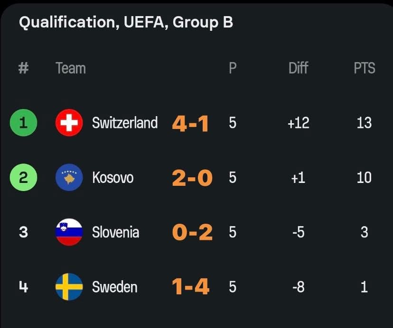
Task: Sort by the Diff column header
Action: point(298,68)
